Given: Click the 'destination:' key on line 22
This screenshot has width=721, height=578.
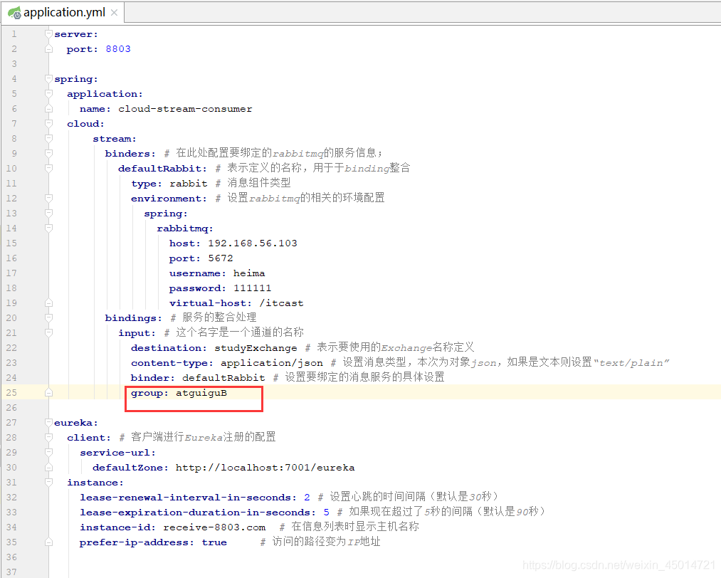Looking at the screenshot, I should click(x=169, y=347).
